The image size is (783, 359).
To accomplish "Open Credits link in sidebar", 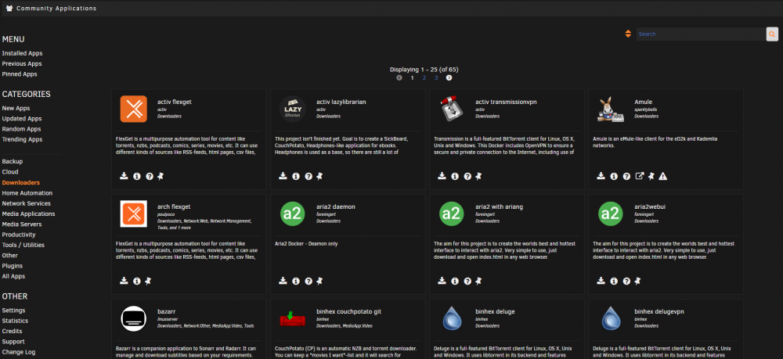I will click(12, 332).
